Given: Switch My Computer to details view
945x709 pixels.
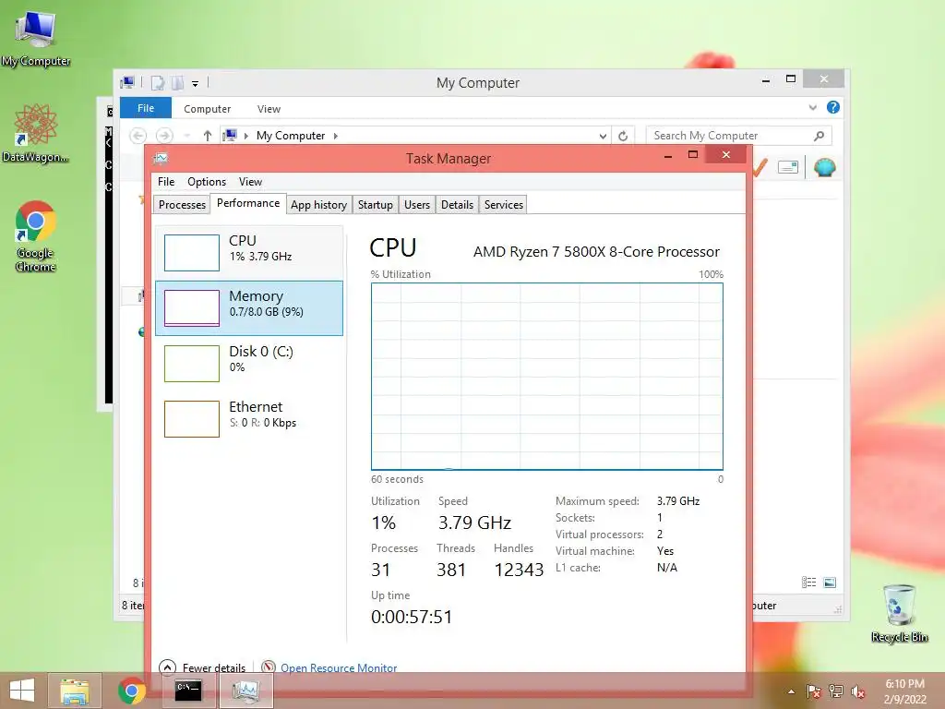Looking at the screenshot, I should [808, 583].
